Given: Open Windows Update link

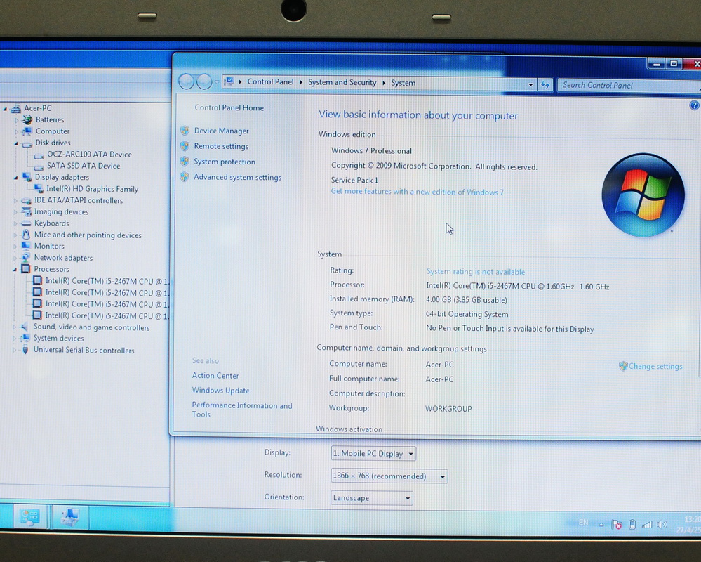Looking at the screenshot, I should (220, 390).
